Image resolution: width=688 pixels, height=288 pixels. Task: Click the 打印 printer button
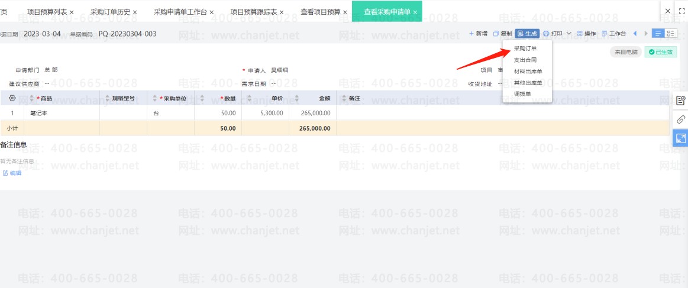tap(553, 34)
